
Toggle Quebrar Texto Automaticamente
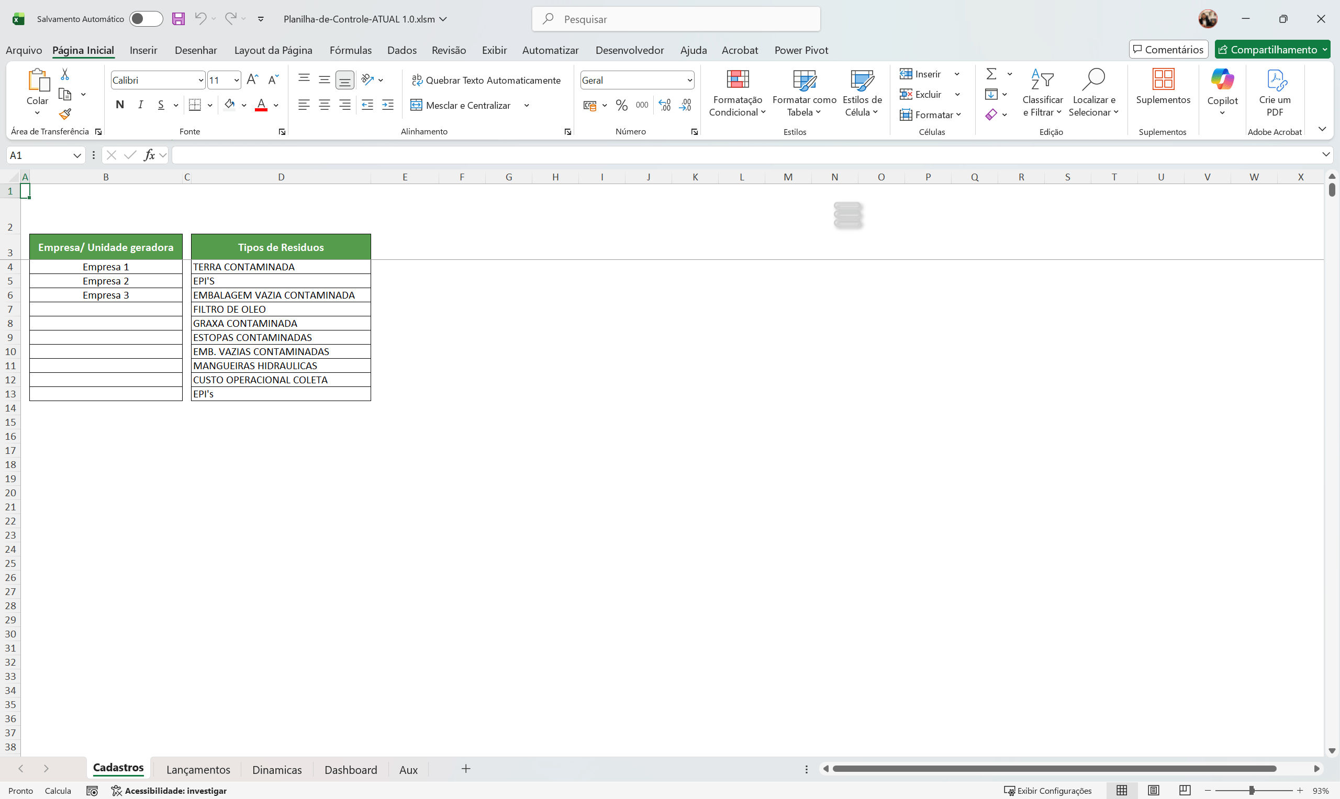pos(486,80)
